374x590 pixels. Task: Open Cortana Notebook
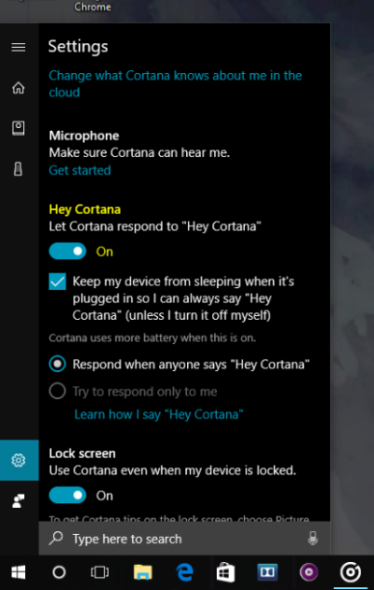click(19, 128)
